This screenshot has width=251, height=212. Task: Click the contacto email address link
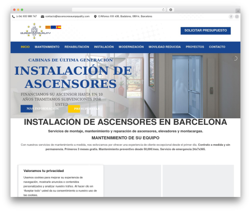[x=67, y=17]
